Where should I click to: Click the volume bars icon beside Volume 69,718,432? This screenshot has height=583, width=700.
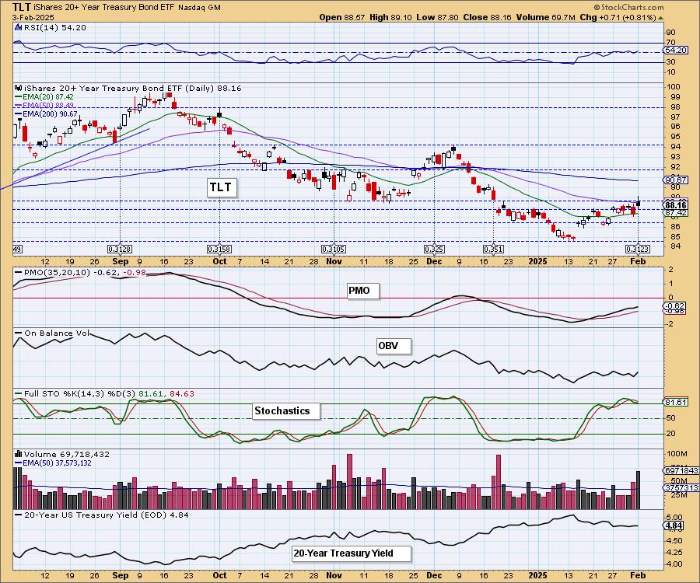click(19, 454)
